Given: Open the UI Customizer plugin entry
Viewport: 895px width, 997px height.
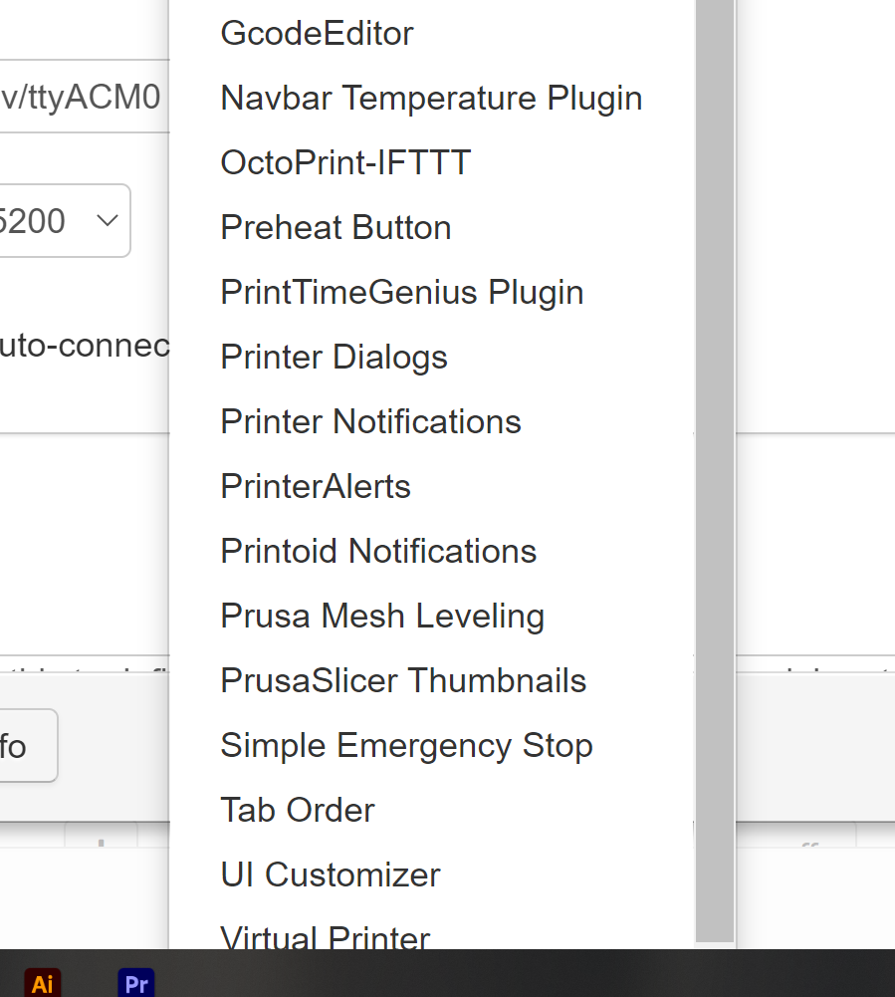Looking at the screenshot, I should point(330,874).
